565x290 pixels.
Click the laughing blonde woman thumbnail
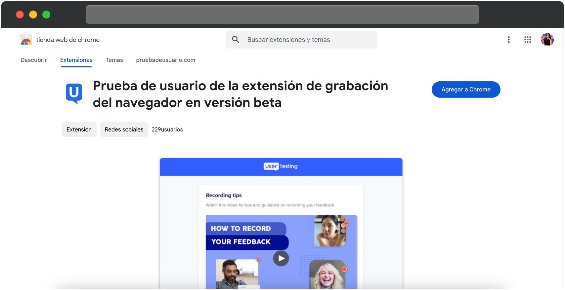pyautogui.click(x=327, y=275)
